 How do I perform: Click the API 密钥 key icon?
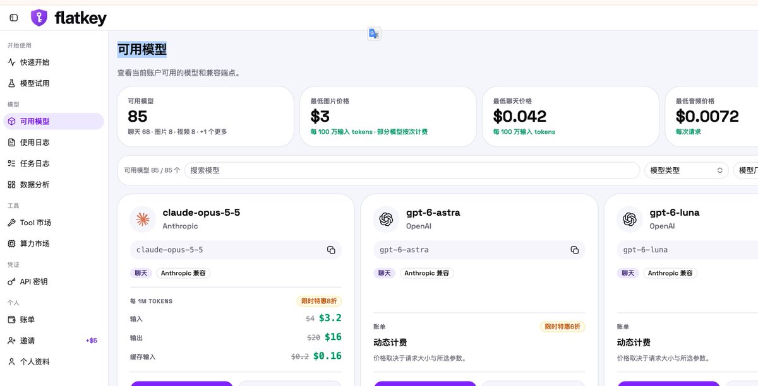point(11,281)
